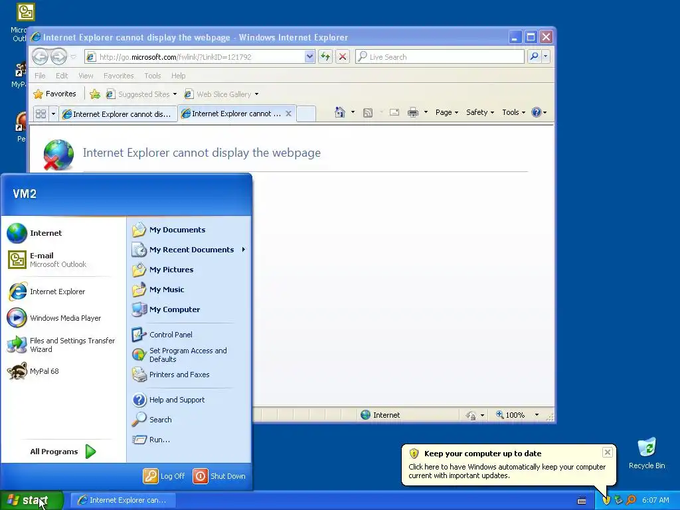This screenshot has width=680, height=510.
Task: Open a new blank tab
Action: coord(306,114)
